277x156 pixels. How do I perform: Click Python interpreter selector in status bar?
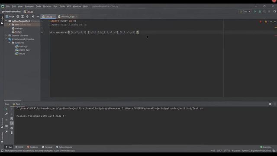click(256, 151)
